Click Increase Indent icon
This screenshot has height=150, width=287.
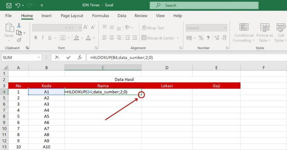(135, 38)
